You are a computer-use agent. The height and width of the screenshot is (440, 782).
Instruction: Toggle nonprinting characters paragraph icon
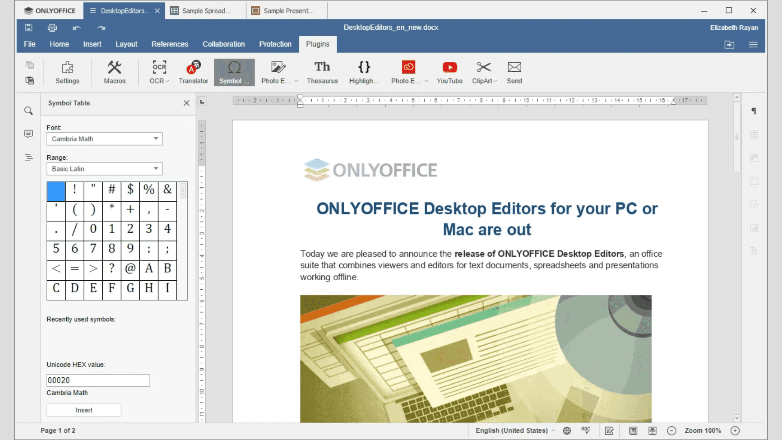(754, 111)
